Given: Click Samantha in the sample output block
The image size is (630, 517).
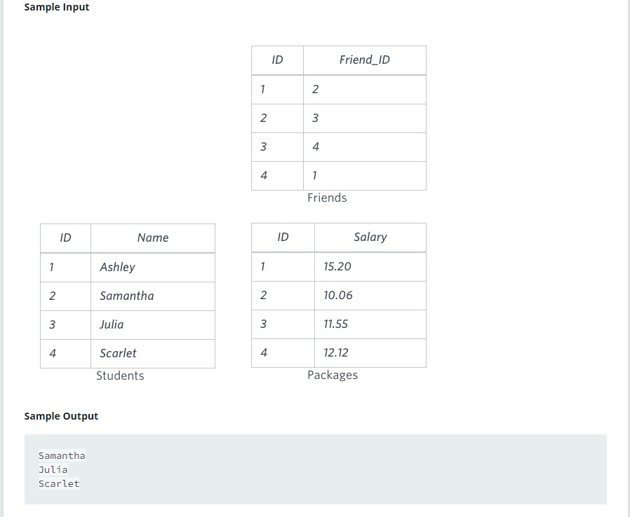Looking at the screenshot, I should tap(62, 456).
